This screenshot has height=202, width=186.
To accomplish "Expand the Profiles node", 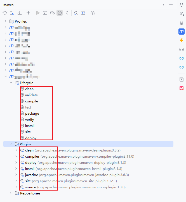I will pos(6,21).
